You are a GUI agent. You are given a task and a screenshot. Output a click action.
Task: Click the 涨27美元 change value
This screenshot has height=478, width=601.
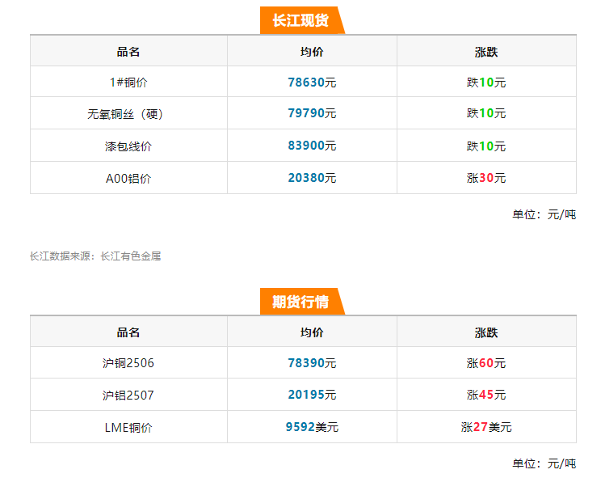pos(486,427)
